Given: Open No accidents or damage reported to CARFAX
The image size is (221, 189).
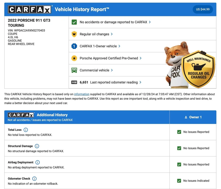Looking at the screenshot, I should point(113,22).
